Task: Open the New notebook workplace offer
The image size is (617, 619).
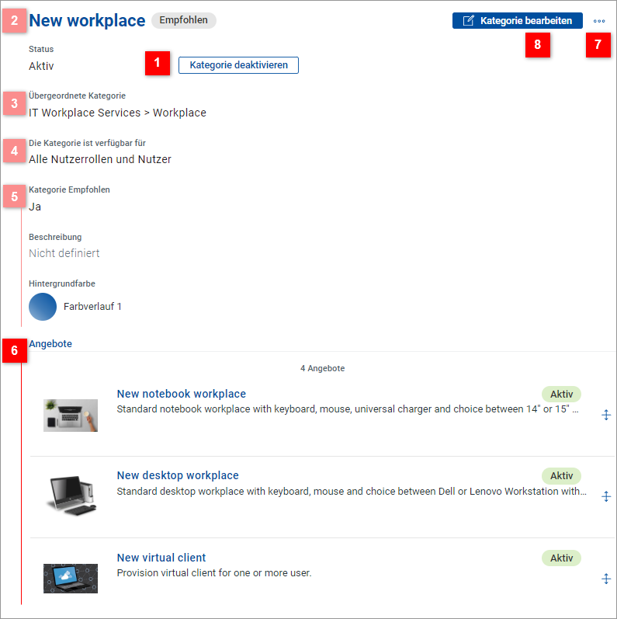Action: coord(181,394)
